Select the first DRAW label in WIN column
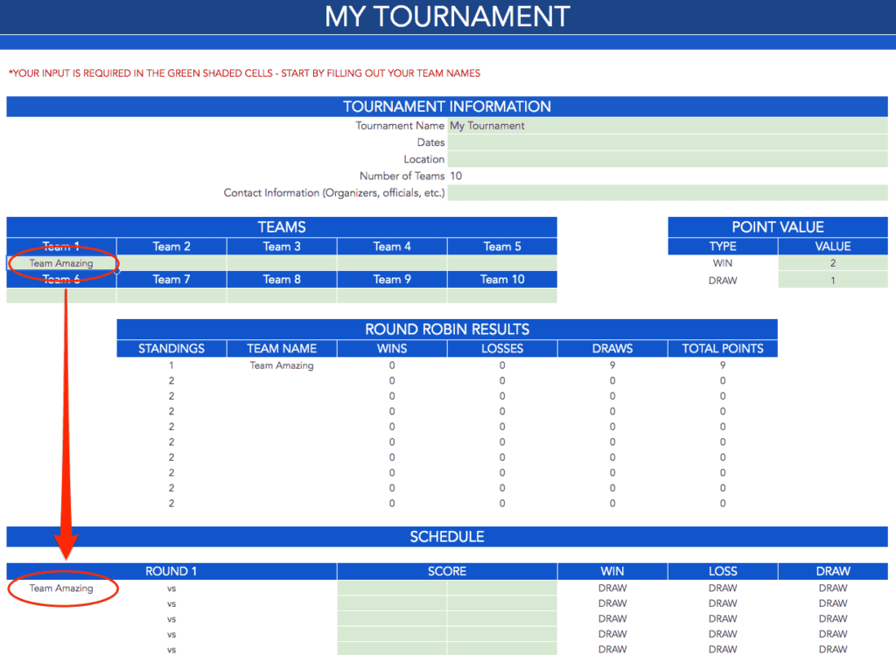 612,588
